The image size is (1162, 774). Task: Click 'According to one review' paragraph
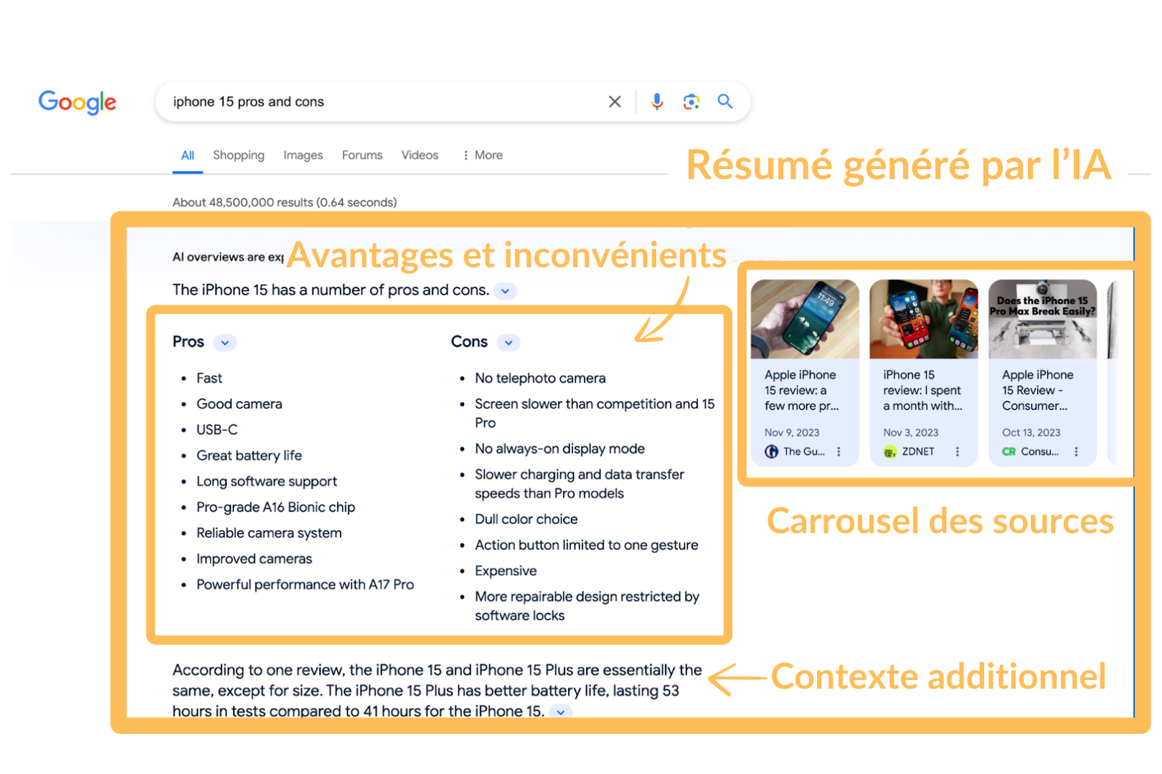point(437,690)
